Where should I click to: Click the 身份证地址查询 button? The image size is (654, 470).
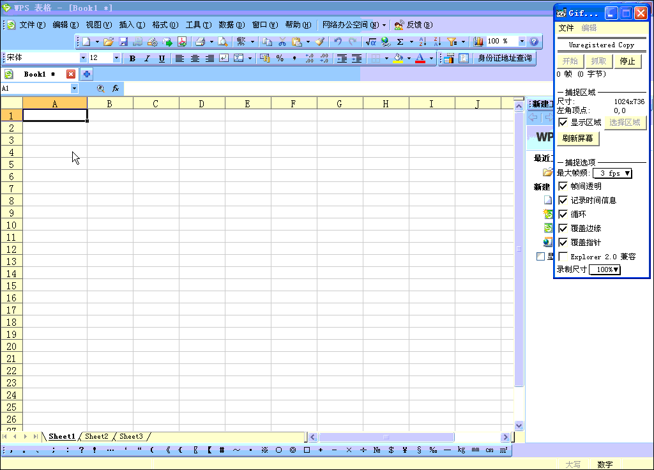tap(505, 58)
